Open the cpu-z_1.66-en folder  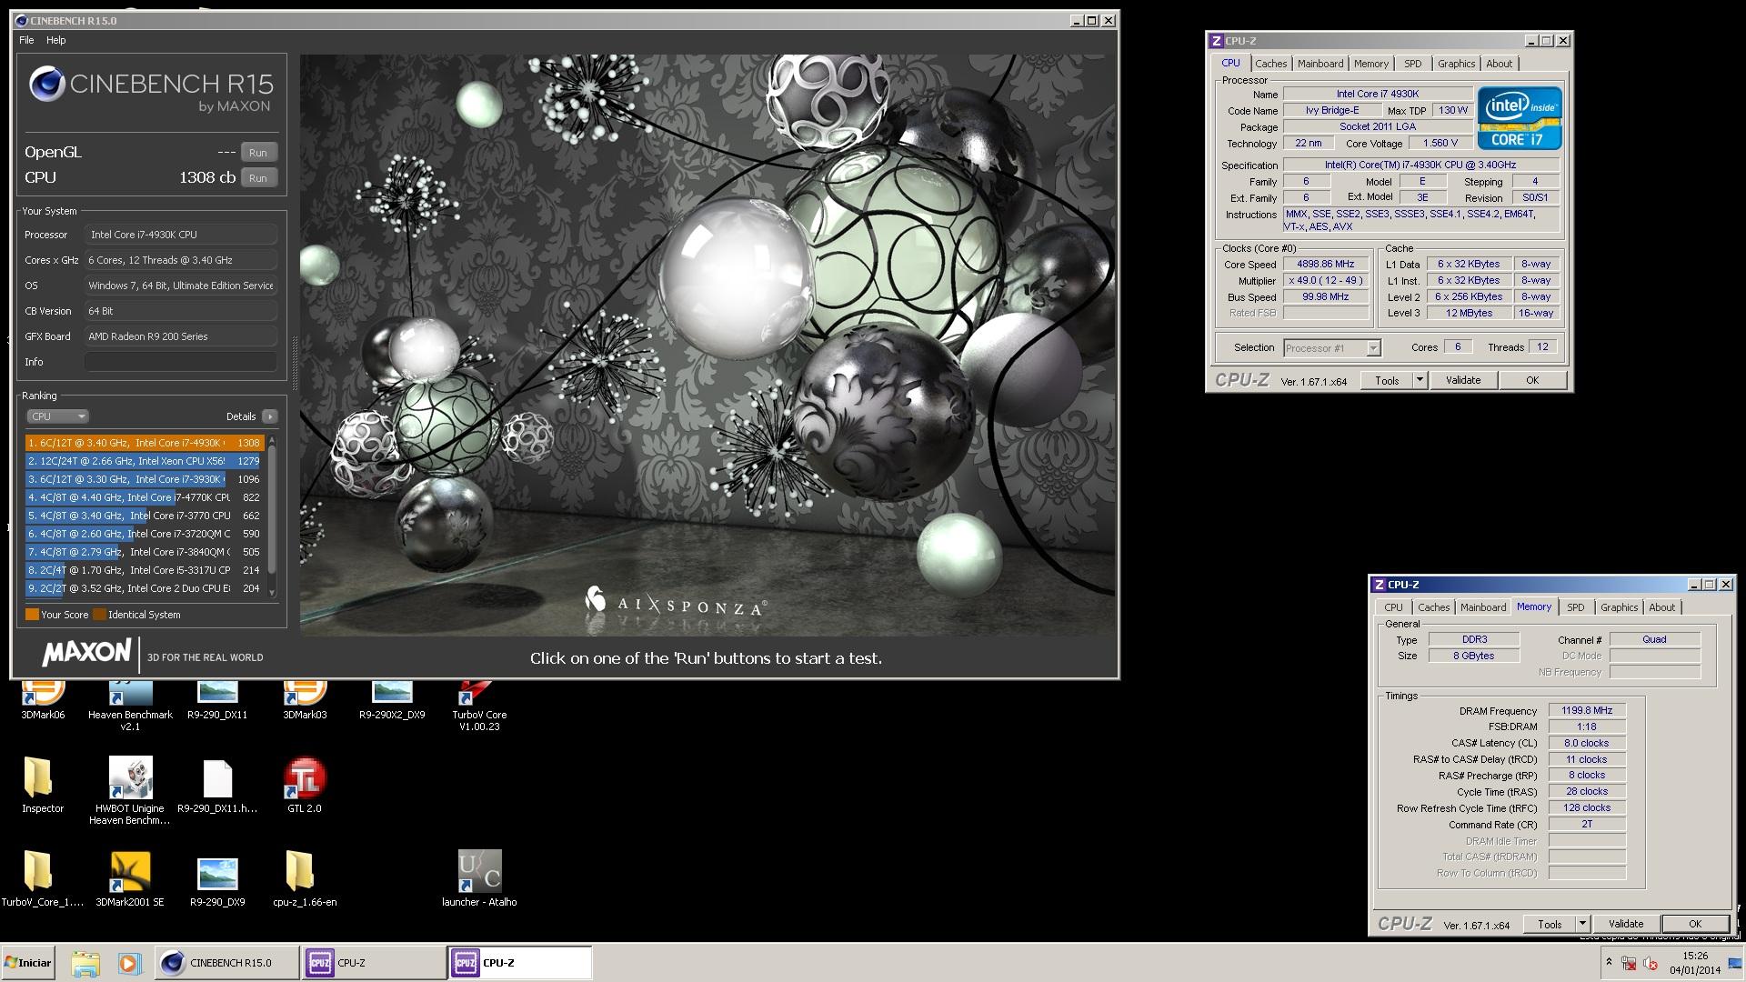tap(305, 879)
